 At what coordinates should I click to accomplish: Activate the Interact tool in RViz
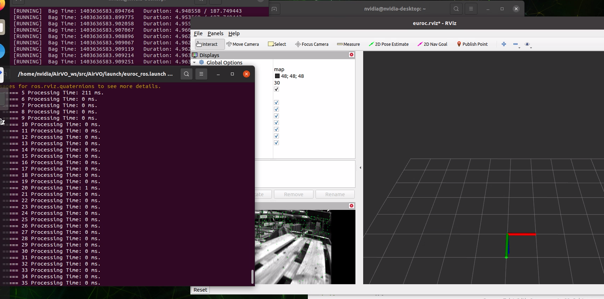pos(210,44)
